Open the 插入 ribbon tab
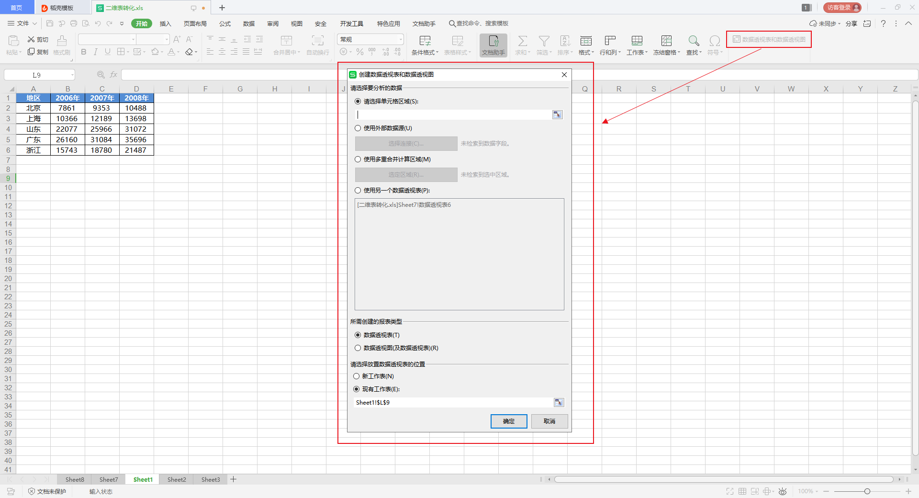919x498 pixels. [x=165, y=23]
